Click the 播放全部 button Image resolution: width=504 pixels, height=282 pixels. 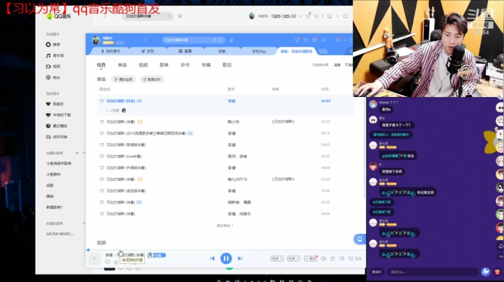123,79
